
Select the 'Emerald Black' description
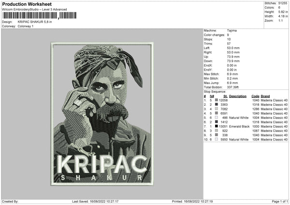[239, 126]
